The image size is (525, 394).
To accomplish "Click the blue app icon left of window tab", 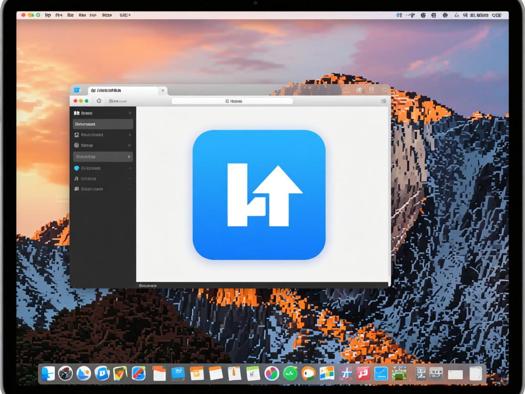I will click(77, 90).
